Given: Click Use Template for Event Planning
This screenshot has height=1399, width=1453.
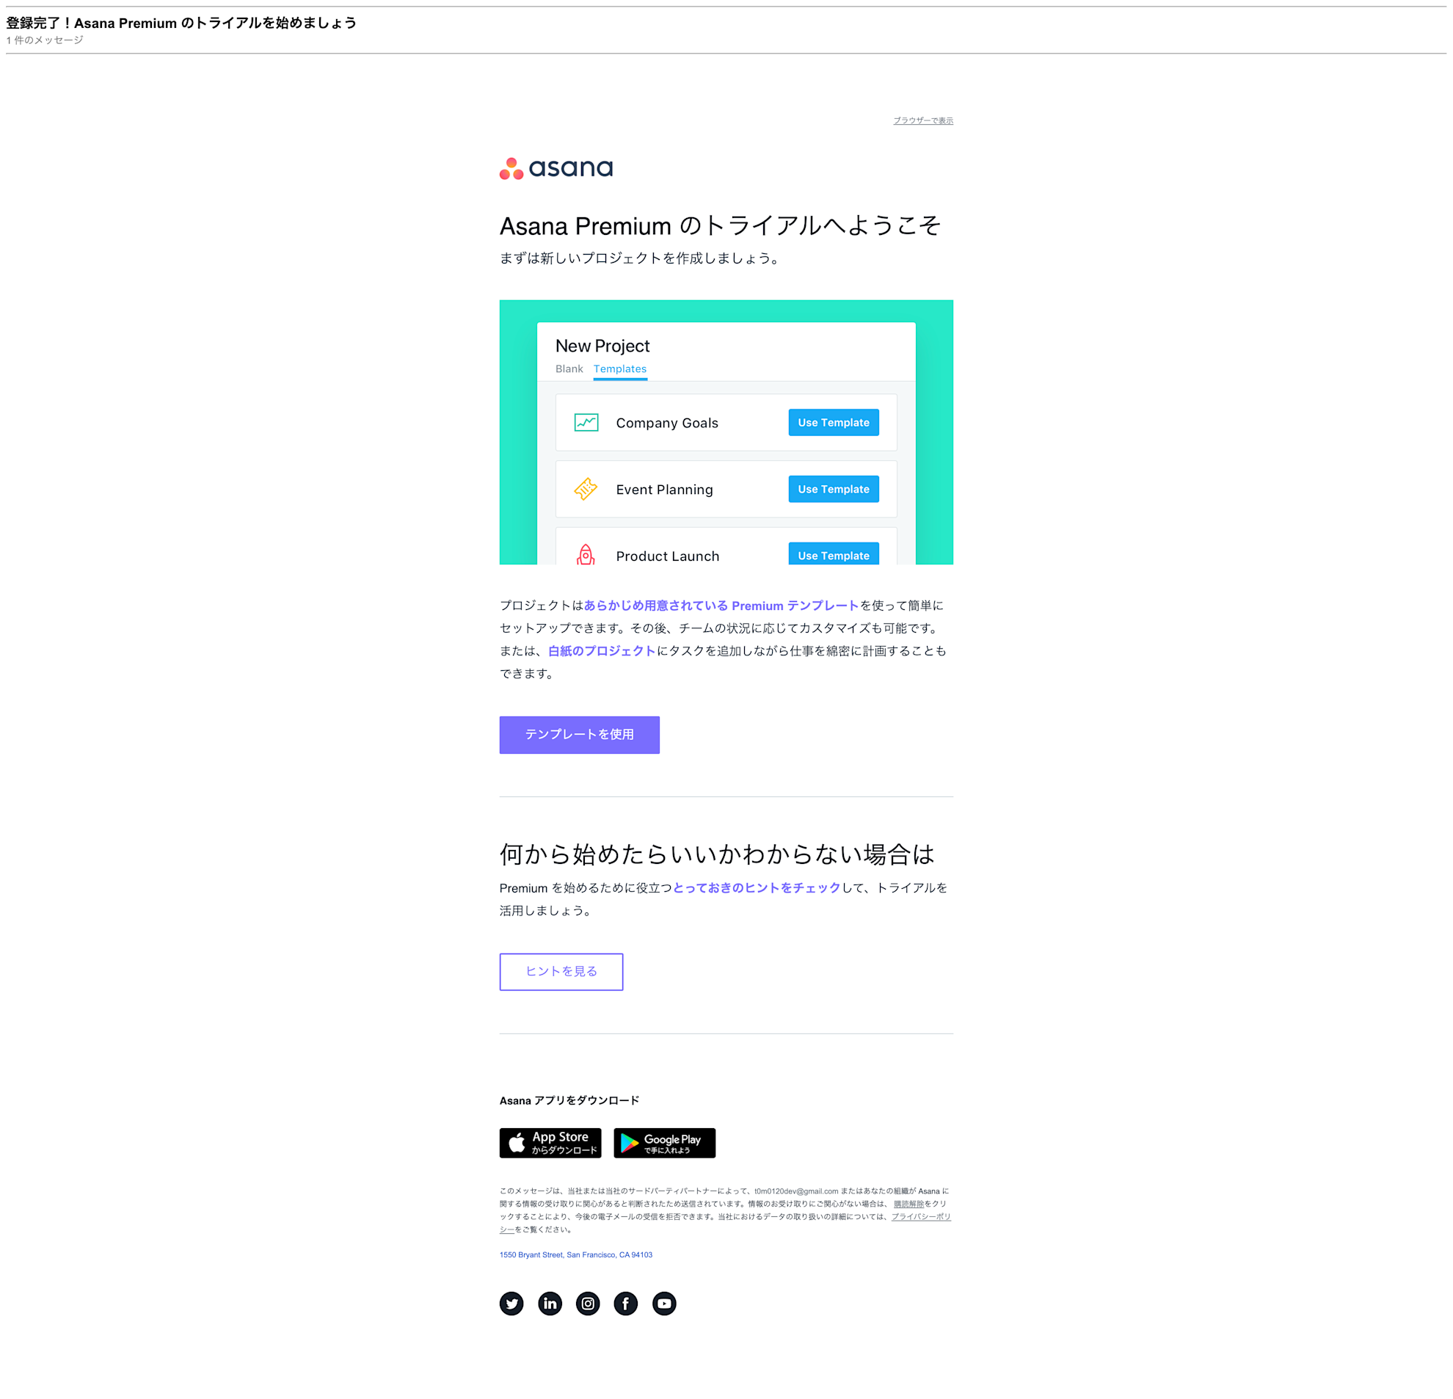Looking at the screenshot, I should click(x=833, y=490).
